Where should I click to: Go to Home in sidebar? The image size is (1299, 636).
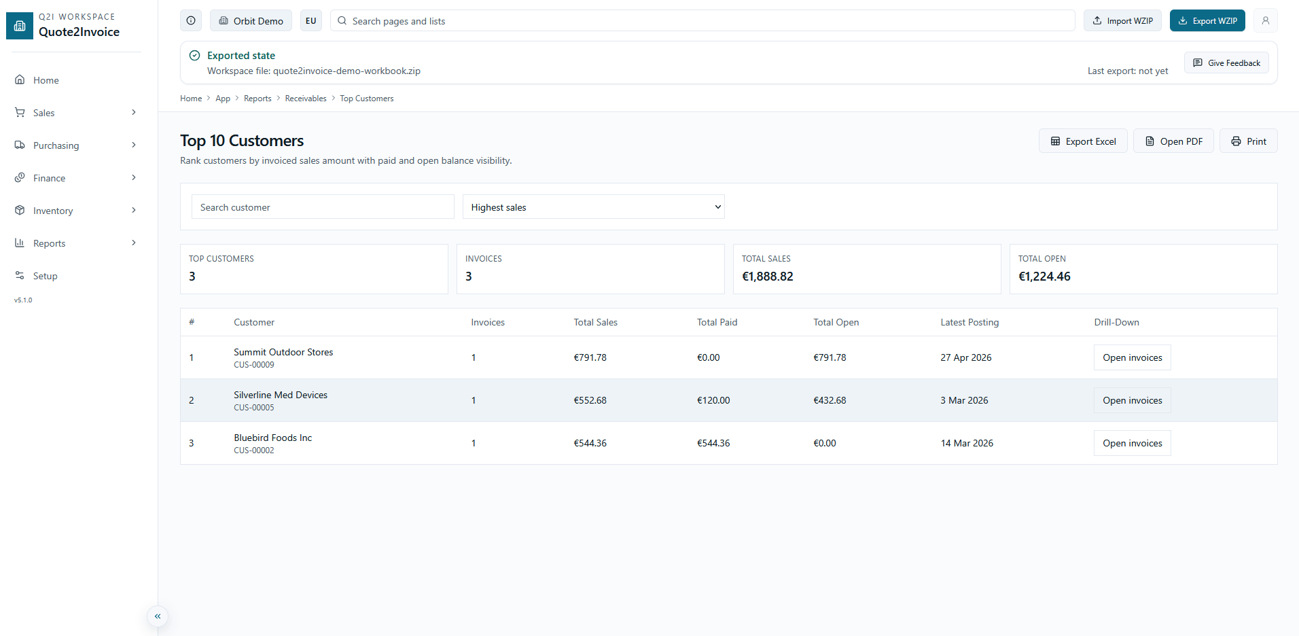[x=46, y=80]
